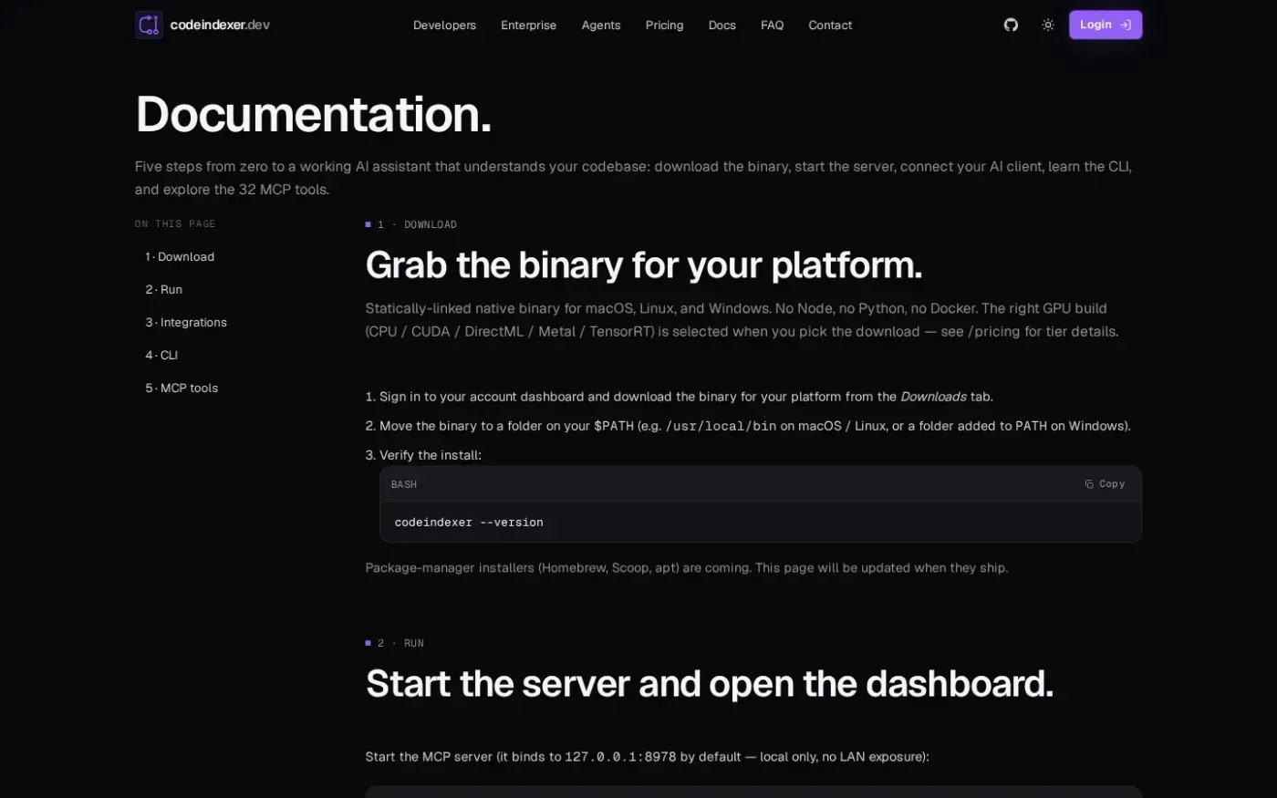The image size is (1277, 798).
Task: Click 'Start the server and open the dashboard.' heading
Action: (710, 684)
